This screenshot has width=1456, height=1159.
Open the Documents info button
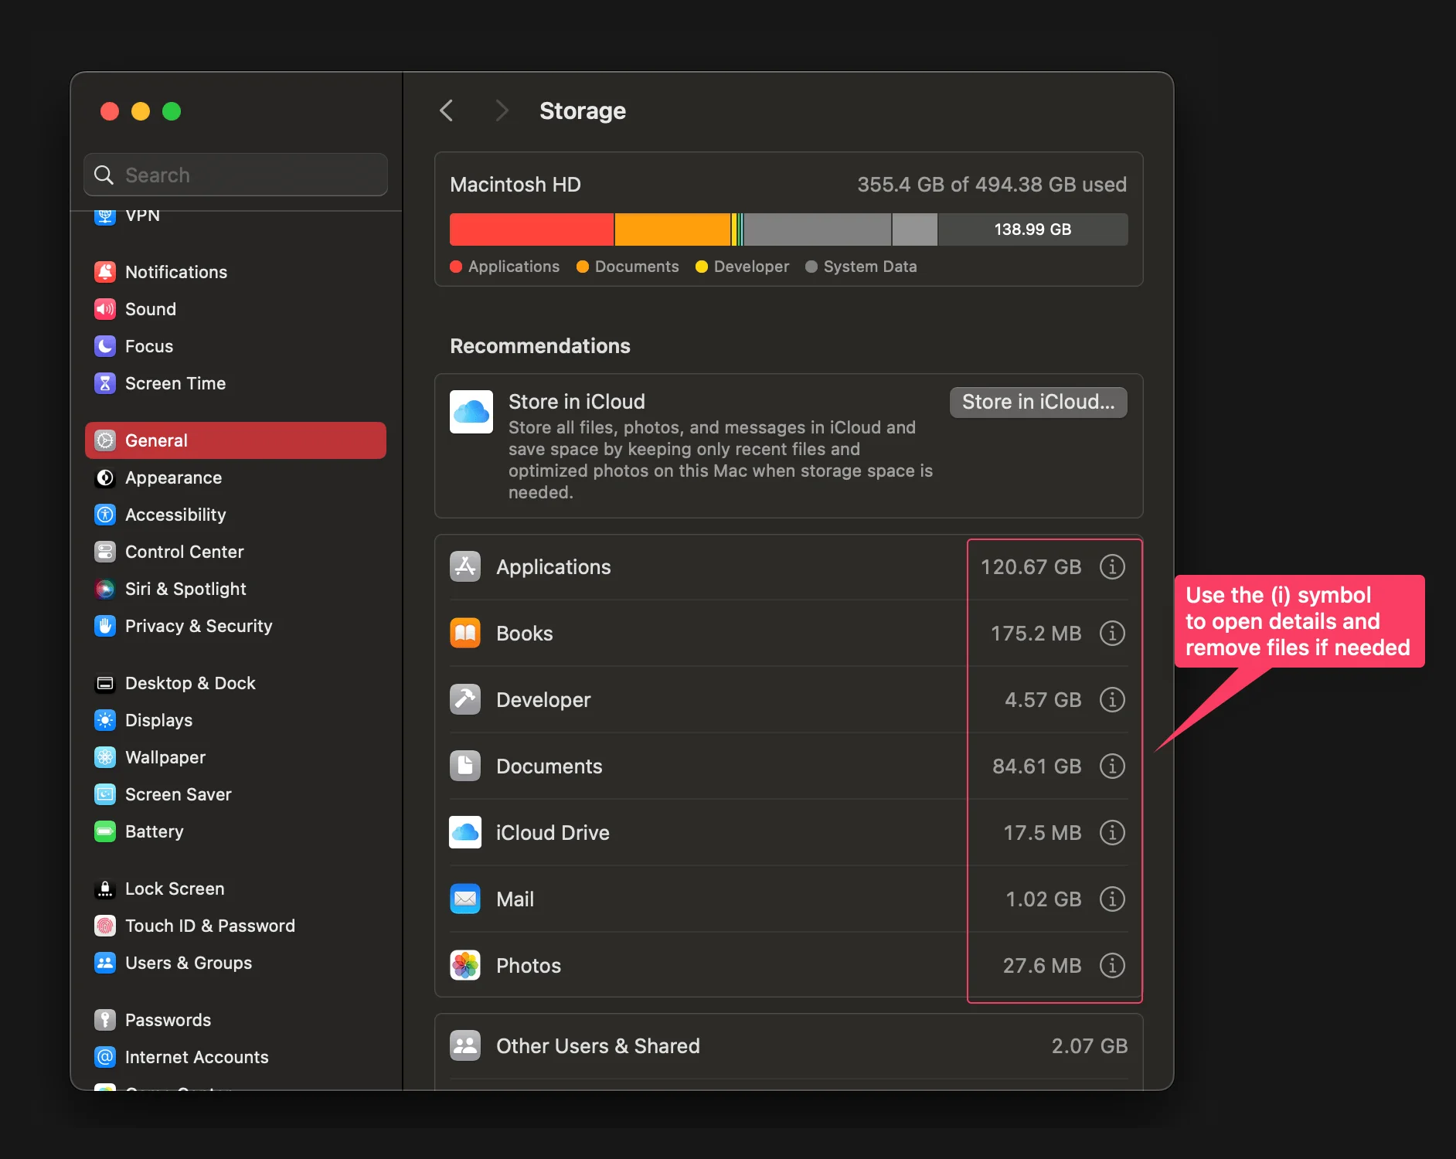(1111, 766)
